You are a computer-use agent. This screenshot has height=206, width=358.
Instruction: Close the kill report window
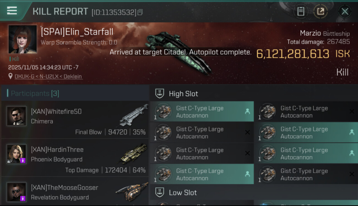pyautogui.click(x=345, y=11)
